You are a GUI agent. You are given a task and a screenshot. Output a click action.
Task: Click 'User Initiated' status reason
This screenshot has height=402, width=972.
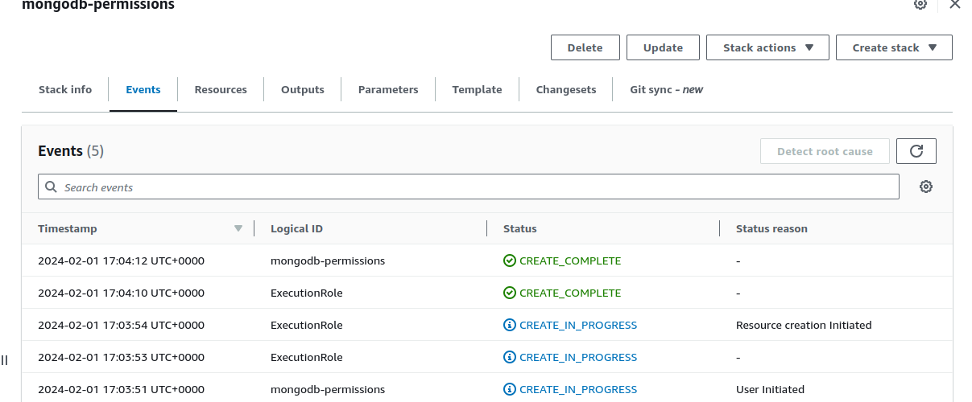[770, 389]
